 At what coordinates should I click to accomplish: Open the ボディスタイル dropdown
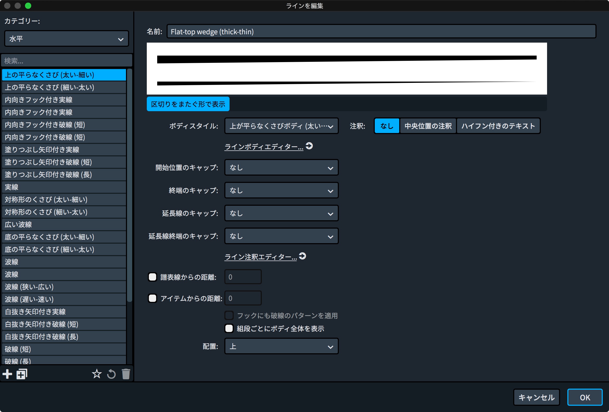pyautogui.click(x=281, y=126)
